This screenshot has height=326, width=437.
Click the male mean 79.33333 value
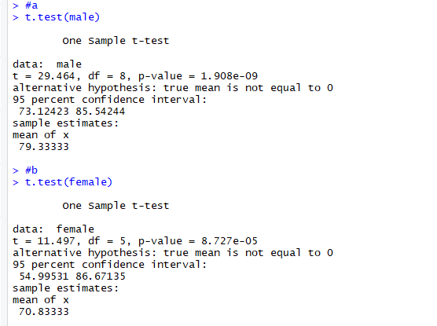44,147
